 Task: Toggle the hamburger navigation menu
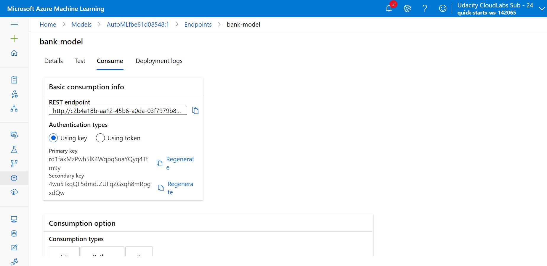click(x=14, y=24)
